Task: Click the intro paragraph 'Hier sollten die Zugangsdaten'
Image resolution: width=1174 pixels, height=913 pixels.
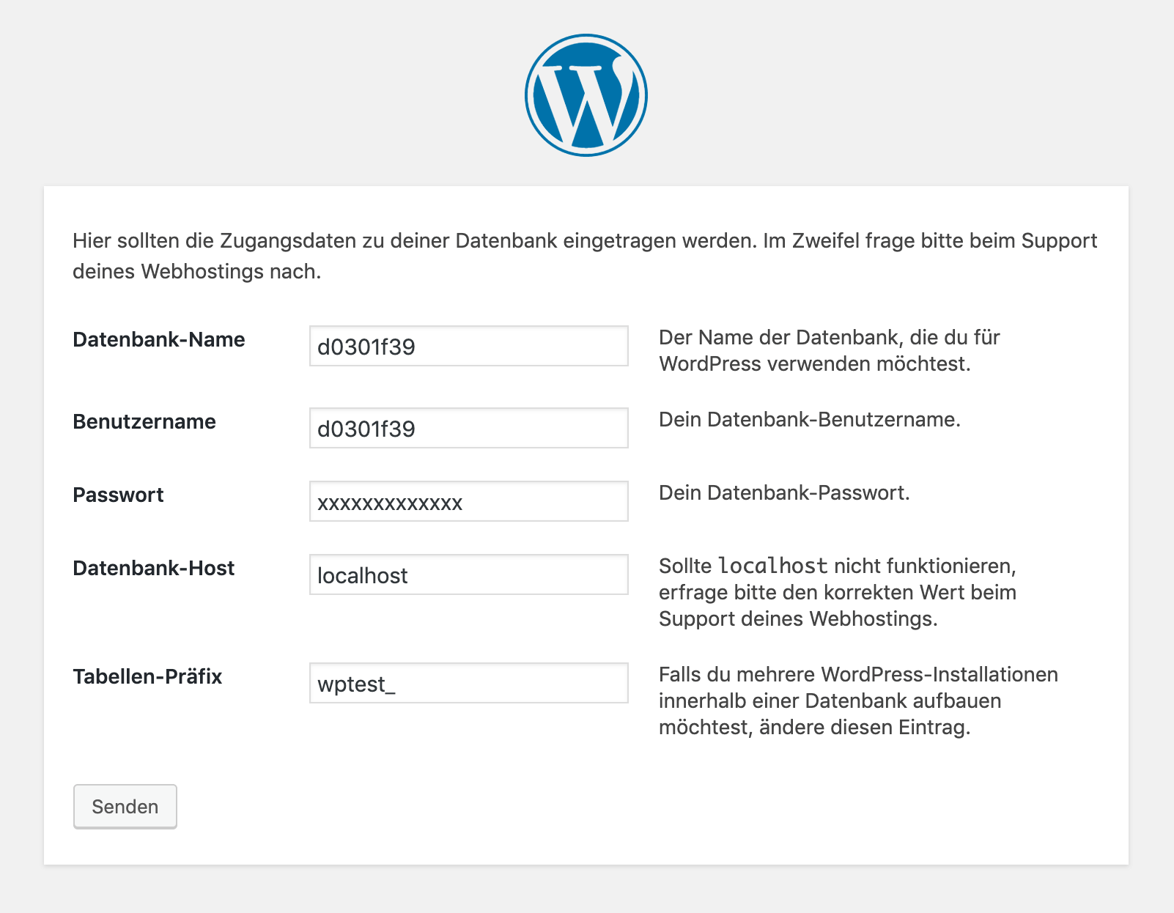Action: tap(585, 256)
